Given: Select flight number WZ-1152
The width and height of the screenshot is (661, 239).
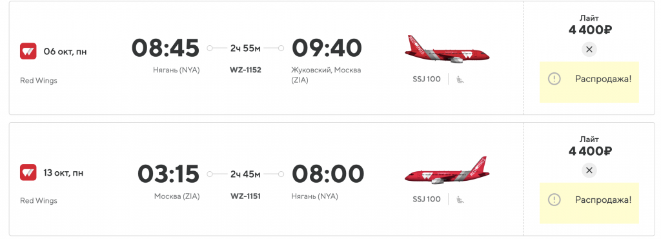Looking at the screenshot, I should click(x=245, y=70).
